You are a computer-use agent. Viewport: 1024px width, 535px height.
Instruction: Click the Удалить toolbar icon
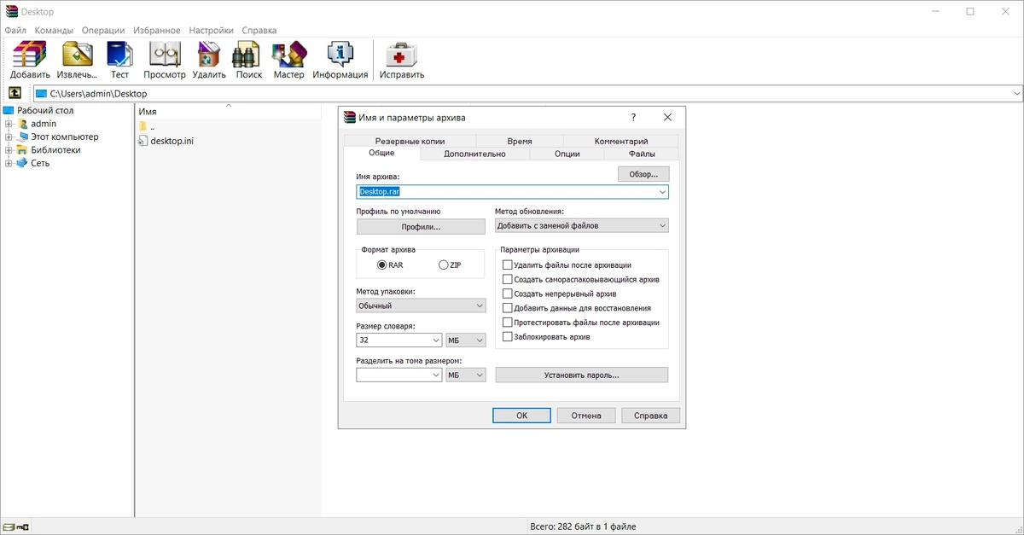click(209, 54)
